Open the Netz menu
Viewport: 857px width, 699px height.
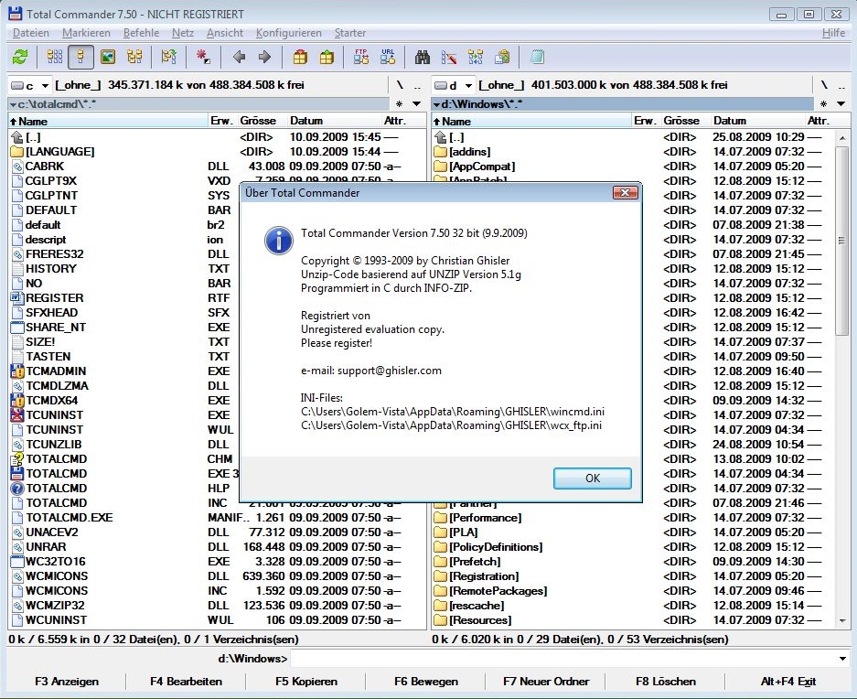(x=183, y=33)
